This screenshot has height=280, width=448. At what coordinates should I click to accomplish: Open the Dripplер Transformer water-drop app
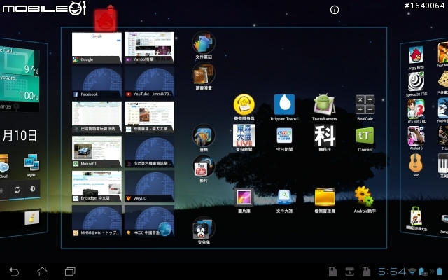click(x=284, y=105)
